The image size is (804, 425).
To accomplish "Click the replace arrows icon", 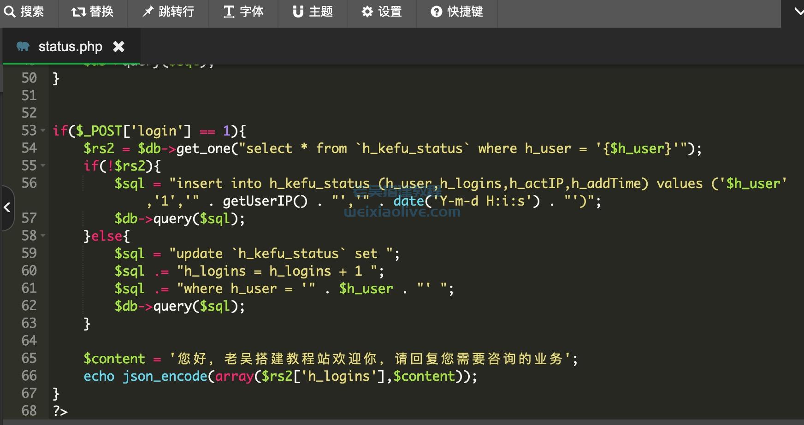I will 78,12.
